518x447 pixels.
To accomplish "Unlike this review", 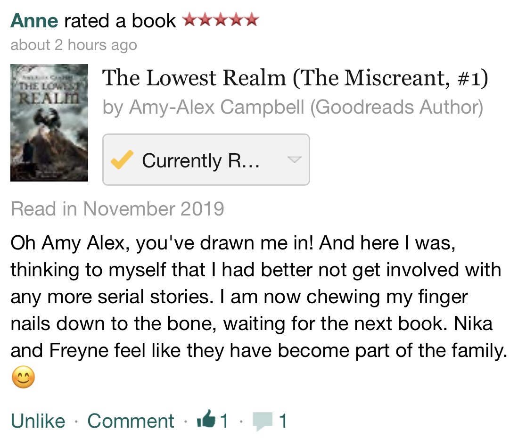I will (38, 421).
